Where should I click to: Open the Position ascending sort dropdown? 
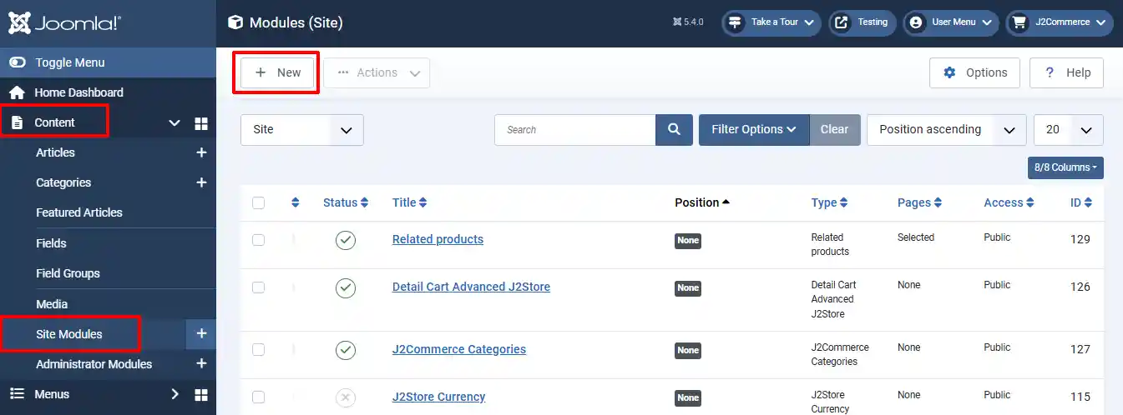[x=947, y=129]
